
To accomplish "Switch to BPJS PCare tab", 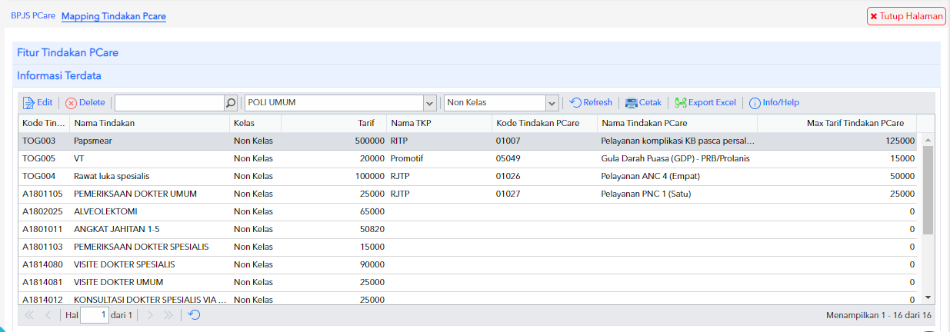I will (33, 15).
